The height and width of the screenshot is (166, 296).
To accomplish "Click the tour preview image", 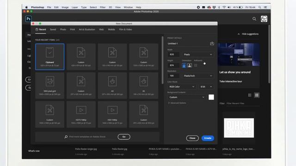I will click(x=239, y=55).
